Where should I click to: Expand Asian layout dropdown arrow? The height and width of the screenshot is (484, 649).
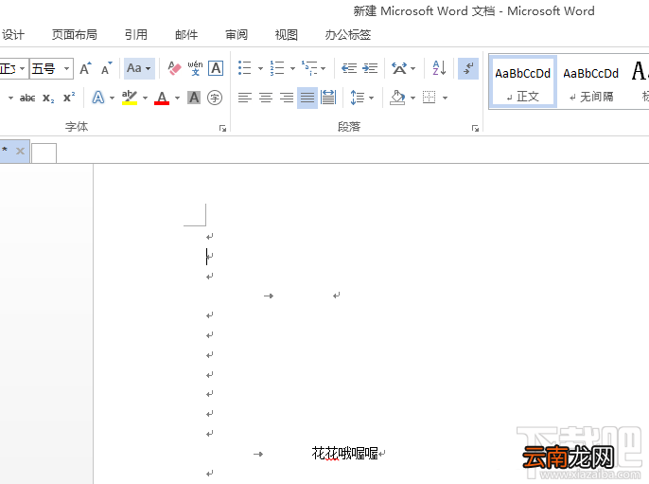click(x=412, y=68)
